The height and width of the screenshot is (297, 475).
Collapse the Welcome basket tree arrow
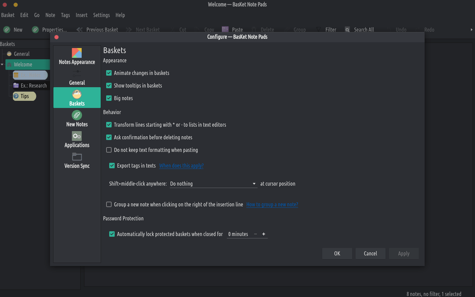pos(2,64)
